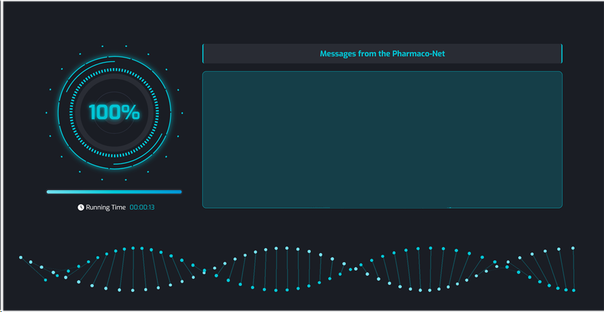
Task: Focus the empty messages panel area
Action: tap(382, 140)
